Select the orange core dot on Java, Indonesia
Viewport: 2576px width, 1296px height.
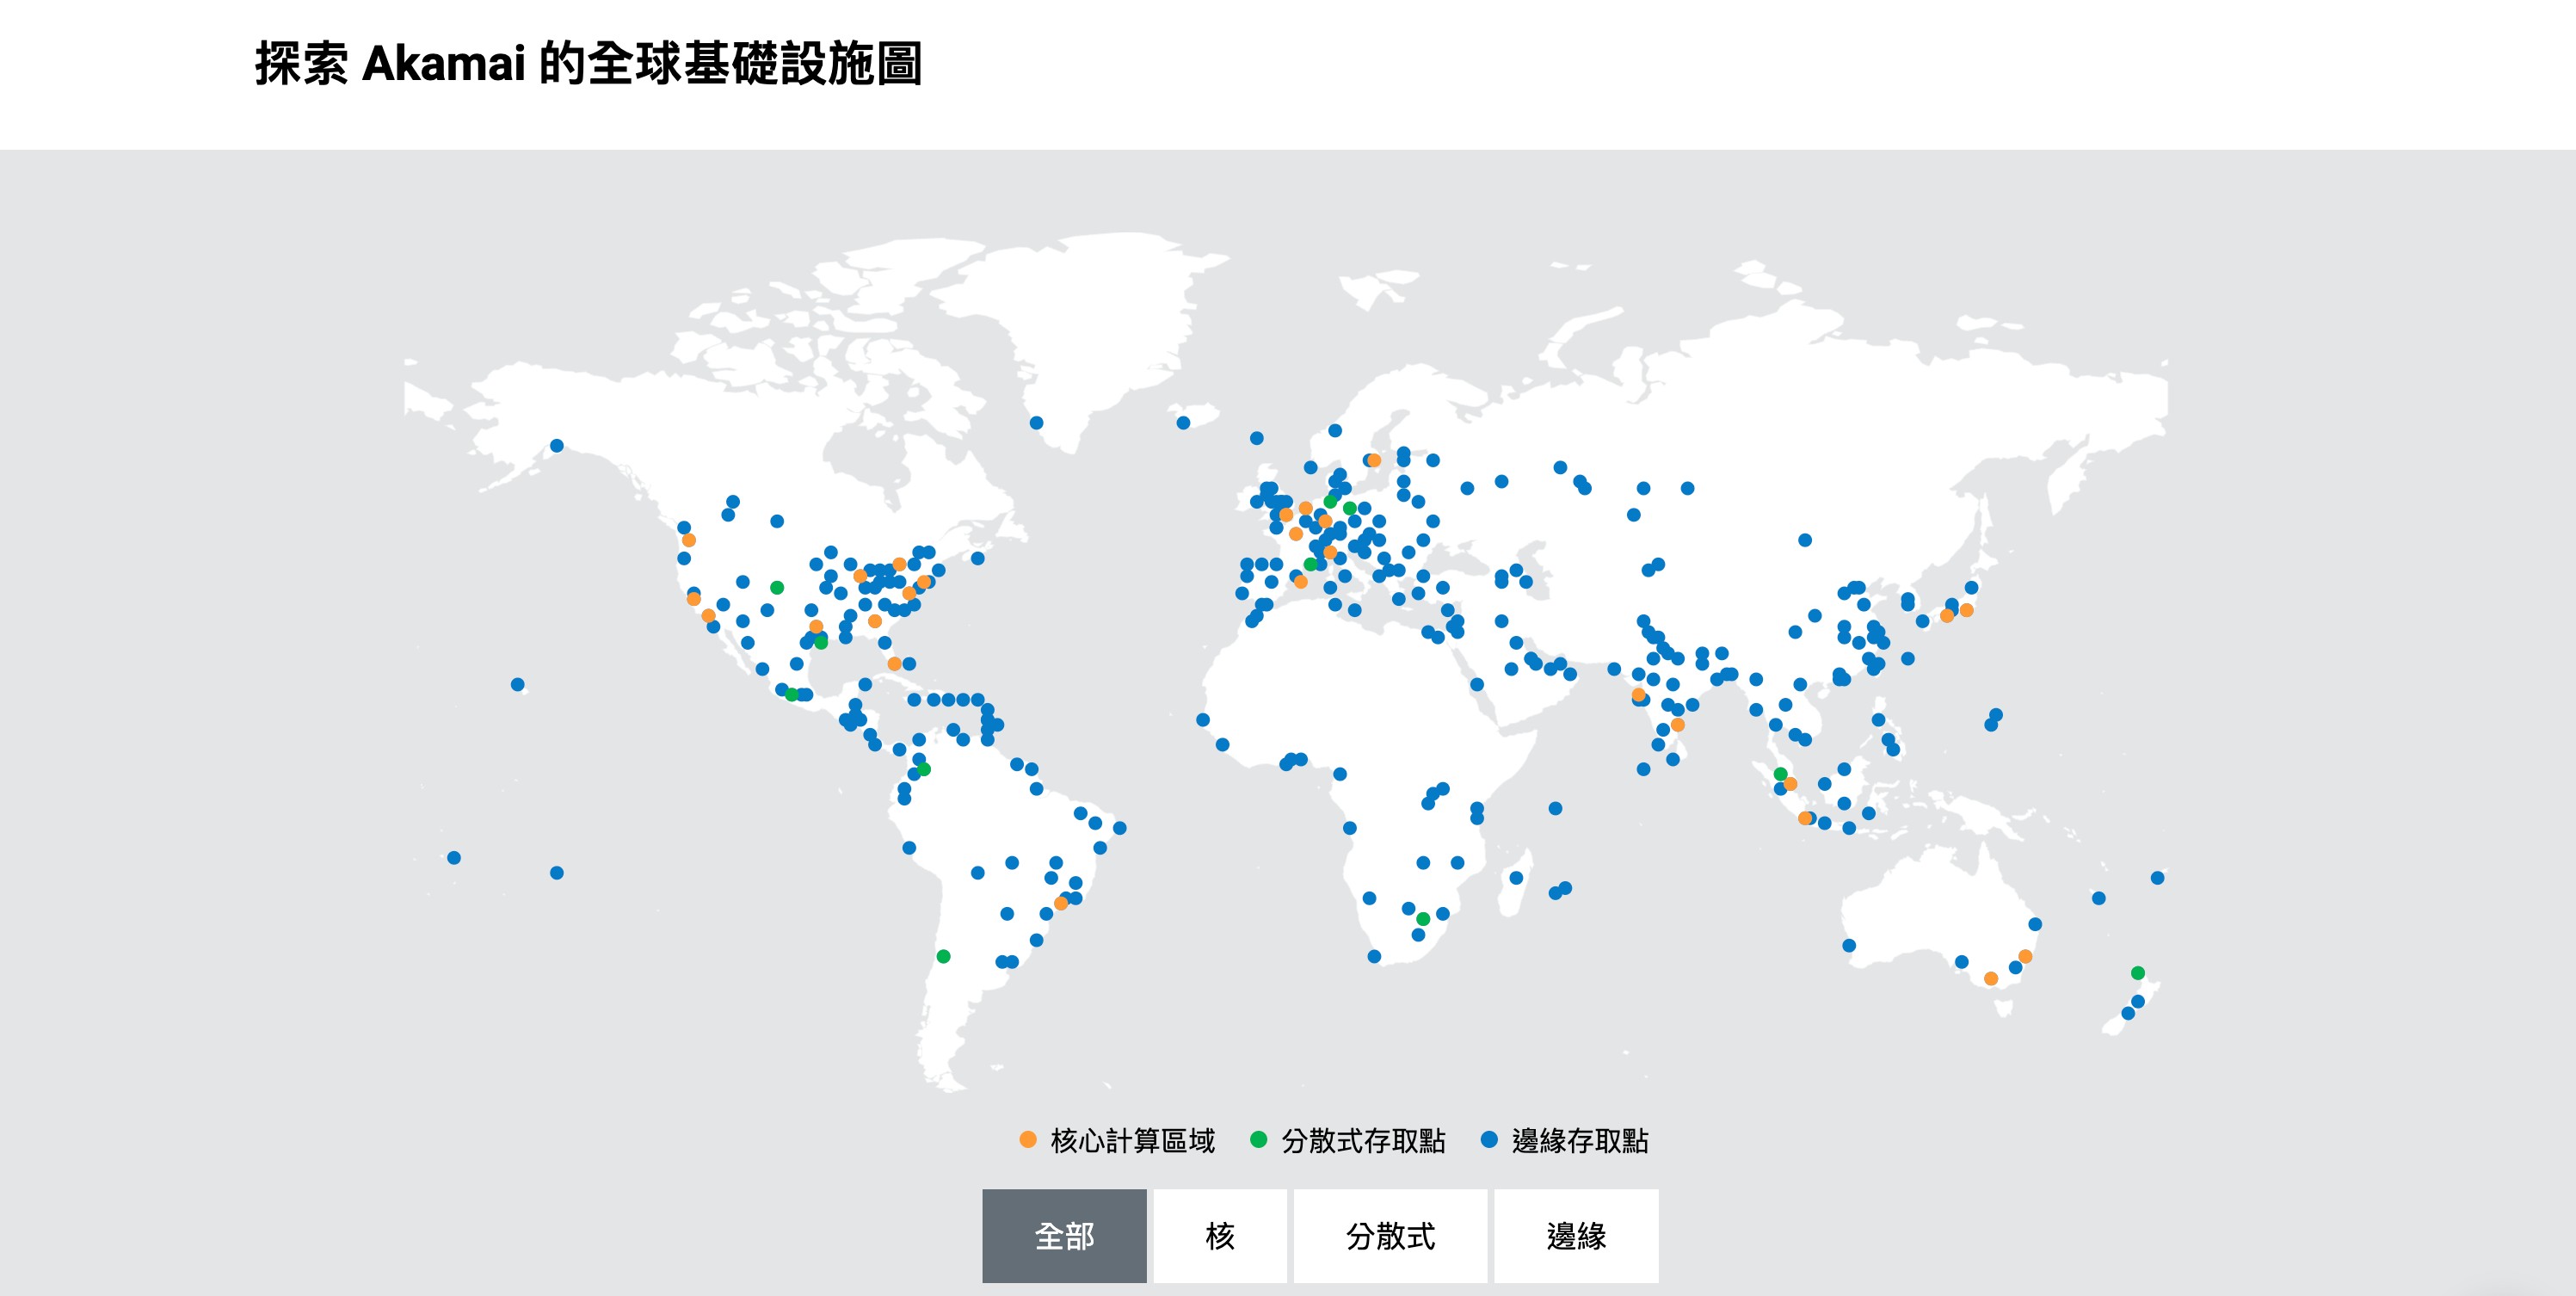(1805, 818)
